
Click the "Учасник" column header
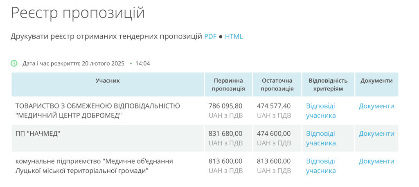point(108,81)
